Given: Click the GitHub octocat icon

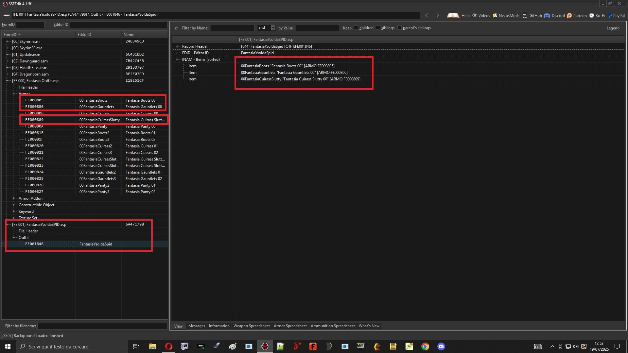Looking at the screenshot, I should point(525,15).
